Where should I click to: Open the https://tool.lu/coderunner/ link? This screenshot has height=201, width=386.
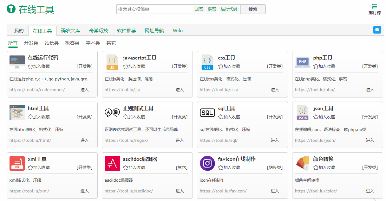[37, 90]
